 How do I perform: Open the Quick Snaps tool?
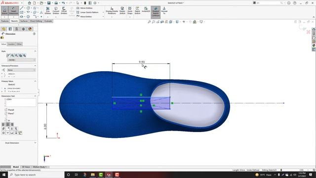[130, 10]
